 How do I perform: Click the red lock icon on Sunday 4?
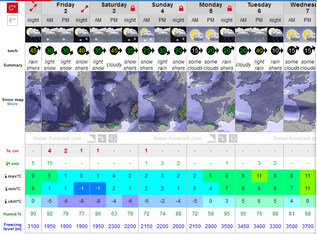(181, 8)
